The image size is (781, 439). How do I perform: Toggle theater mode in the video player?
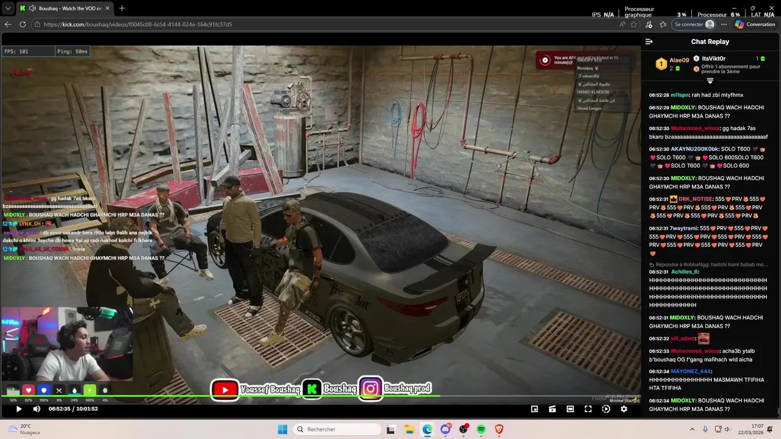[570, 409]
